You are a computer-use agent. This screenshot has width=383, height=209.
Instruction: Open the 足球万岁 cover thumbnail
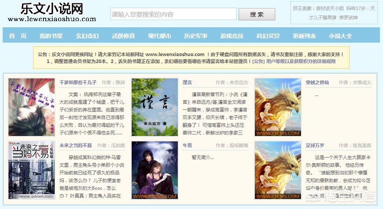pos(278,170)
